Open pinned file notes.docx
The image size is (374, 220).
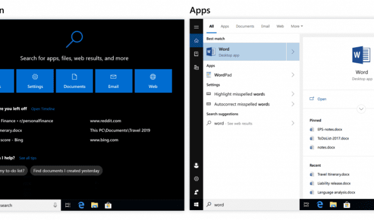[x=326, y=147]
